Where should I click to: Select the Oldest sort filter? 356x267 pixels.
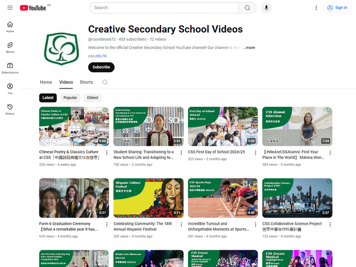coord(92,98)
